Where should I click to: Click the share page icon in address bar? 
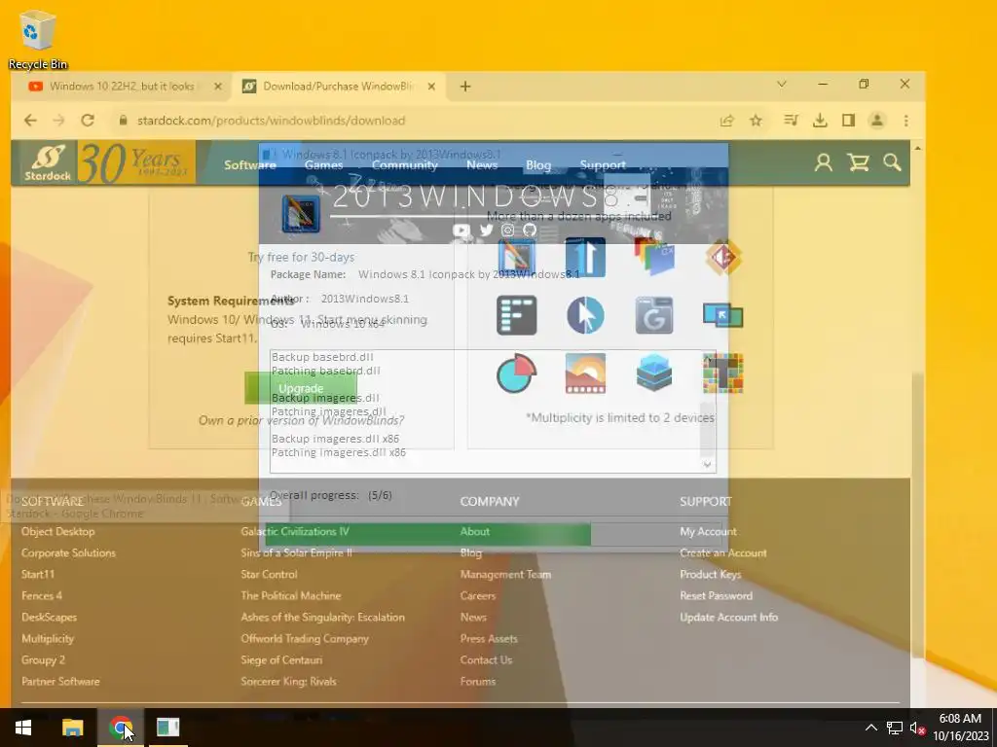click(726, 120)
